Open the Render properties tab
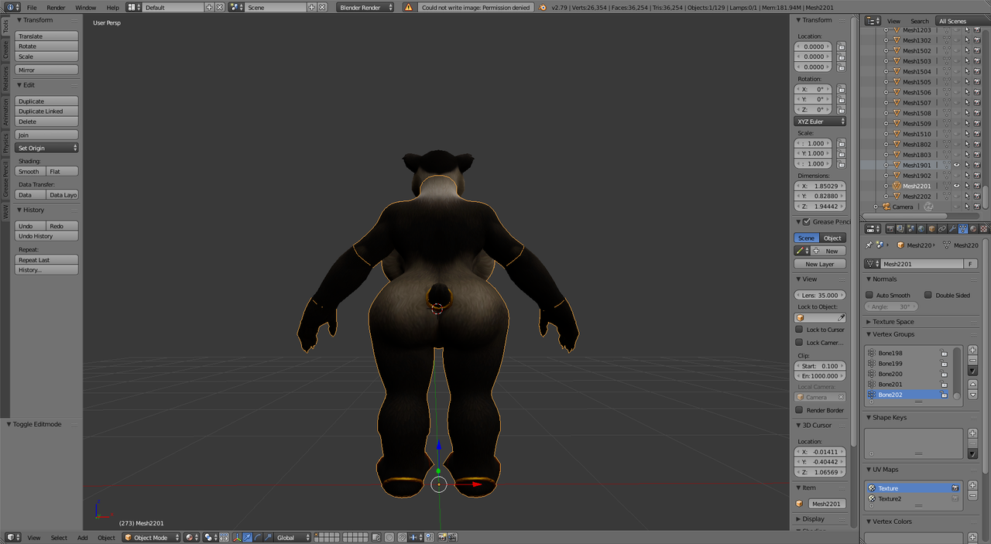 [890, 228]
